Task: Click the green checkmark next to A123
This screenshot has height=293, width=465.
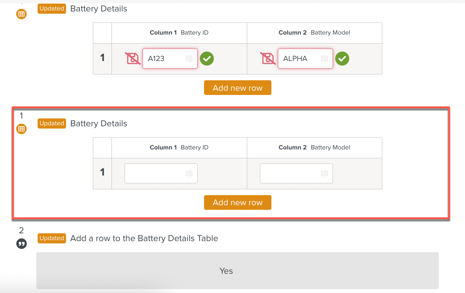Action: coord(207,59)
